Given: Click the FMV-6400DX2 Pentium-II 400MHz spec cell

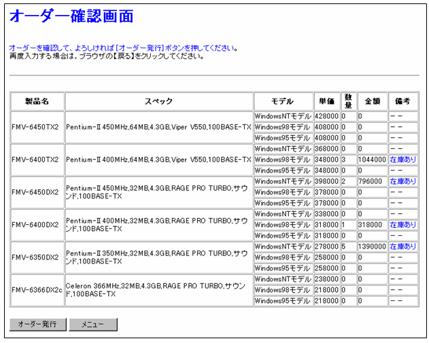Looking at the screenshot, I should (158, 225).
